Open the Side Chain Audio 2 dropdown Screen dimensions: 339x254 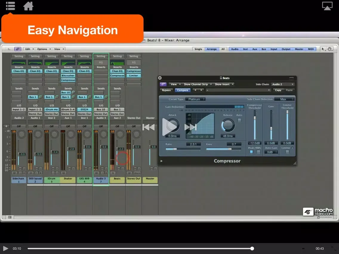point(283,84)
